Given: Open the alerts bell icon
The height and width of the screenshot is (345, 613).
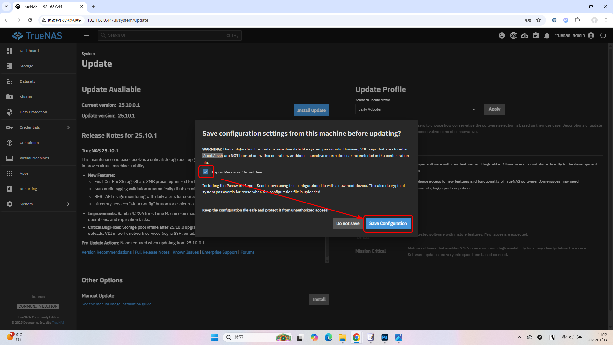Looking at the screenshot, I should pos(547,35).
